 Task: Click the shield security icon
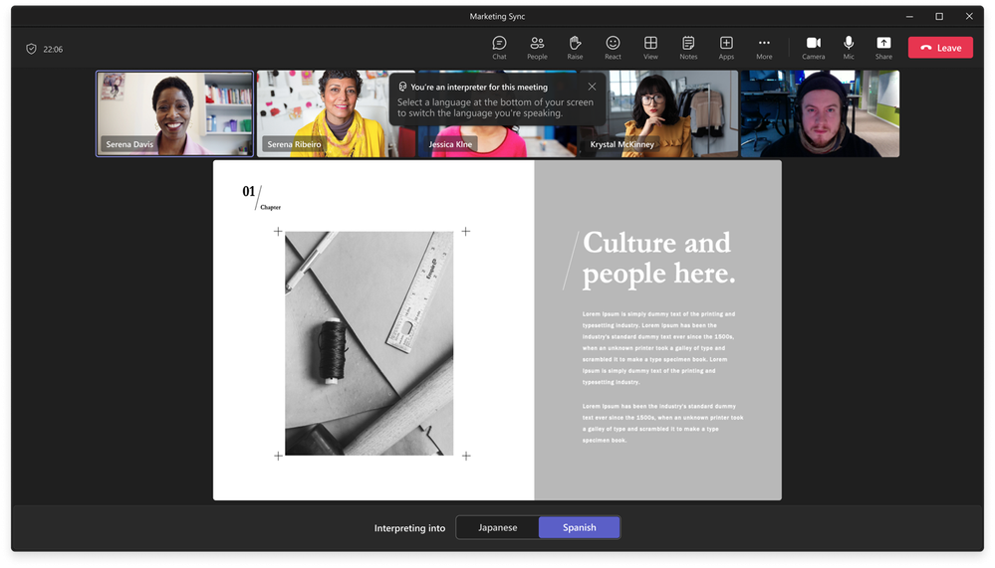[31, 49]
